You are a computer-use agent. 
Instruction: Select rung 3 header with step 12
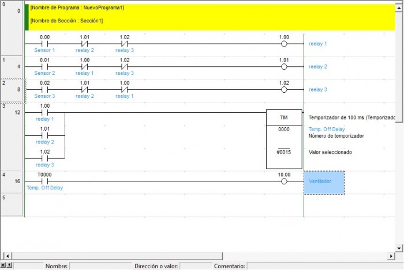click(x=12, y=136)
